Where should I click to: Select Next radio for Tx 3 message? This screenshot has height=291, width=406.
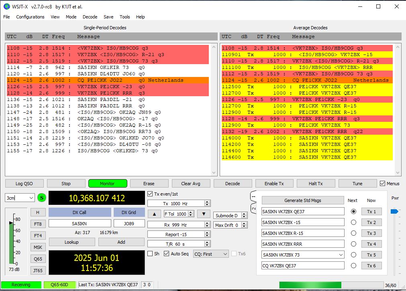click(353, 233)
